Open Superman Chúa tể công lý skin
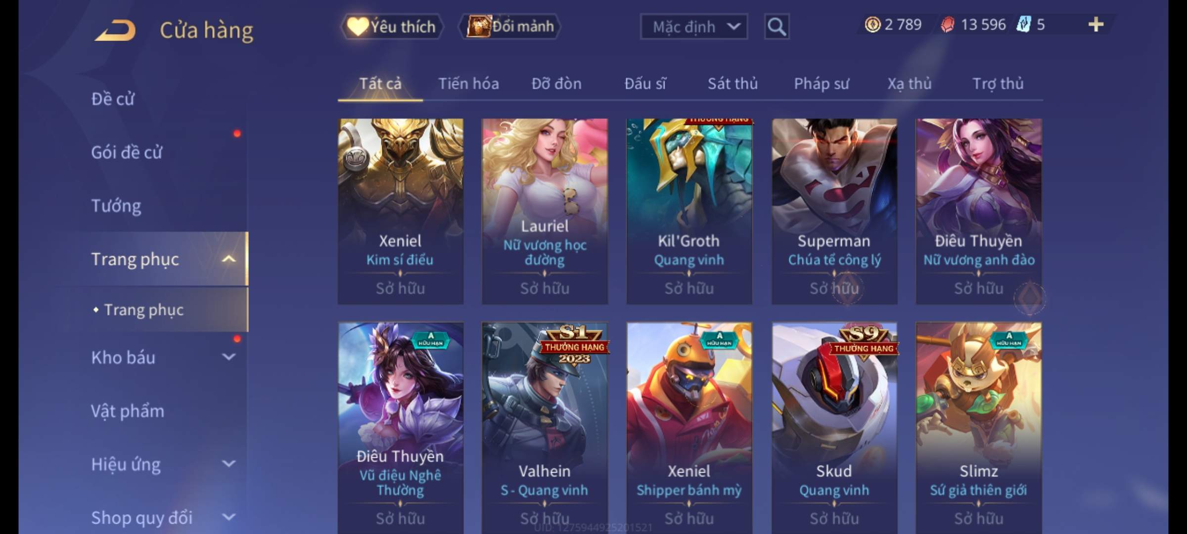The width and height of the screenshot is (1187, 534). pyautogui.click(x=834, y=211)
